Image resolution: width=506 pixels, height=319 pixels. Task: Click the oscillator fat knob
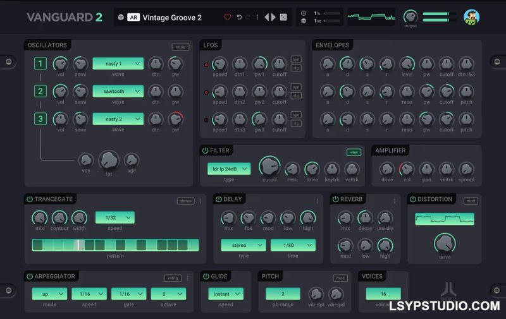pos(109,160)
